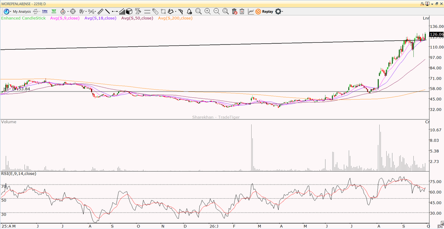
Task: Click the stopwatch chart interval icon
Action: (x=63, y=11)
